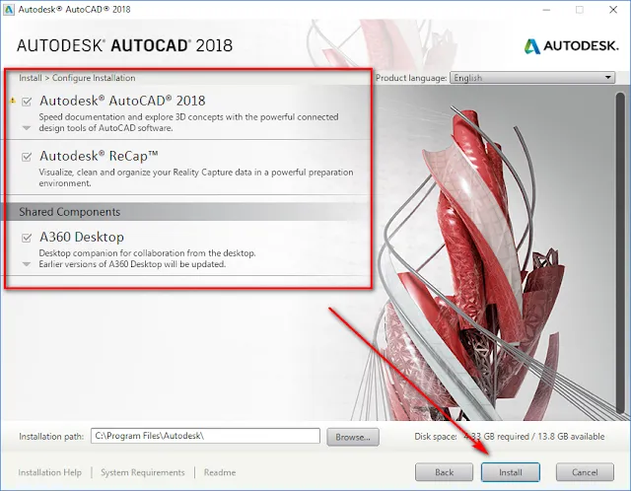The width and height of the screenshot is (631, 491).
Task: Click the Install button
Action: tap(510, 472)
